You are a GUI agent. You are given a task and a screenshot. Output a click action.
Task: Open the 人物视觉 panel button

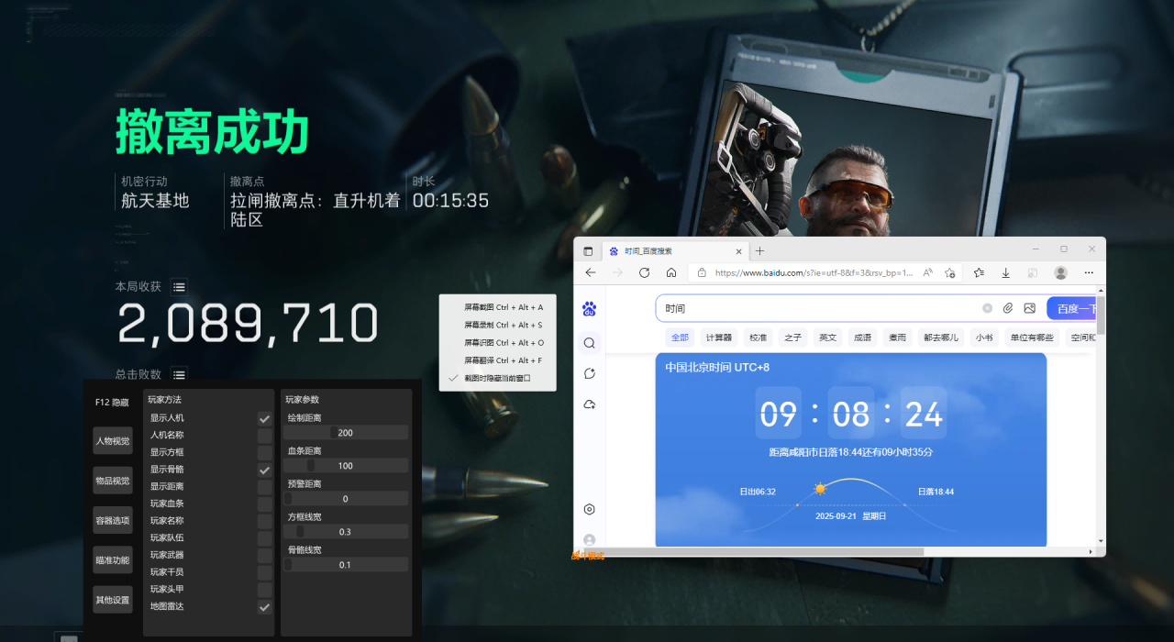tap(112, 441)
